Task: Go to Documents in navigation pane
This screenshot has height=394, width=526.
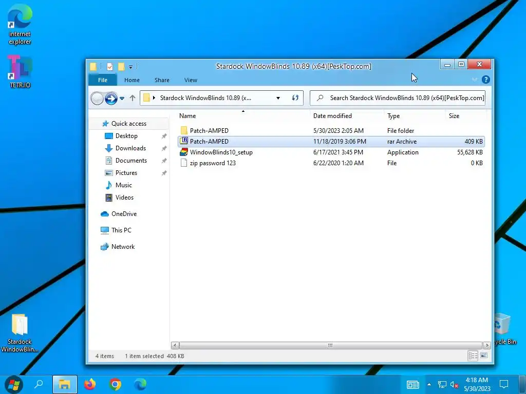Action: [x=131, y=161]
